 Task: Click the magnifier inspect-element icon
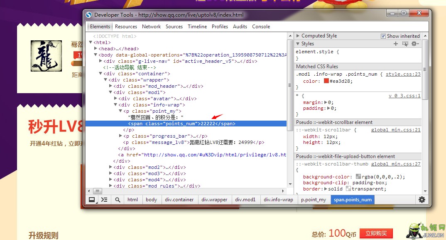[118, 200]
